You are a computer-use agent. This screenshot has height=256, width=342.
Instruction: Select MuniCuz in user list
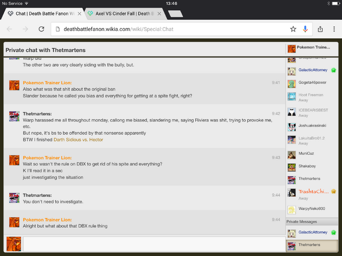pyautogui.click(x=306, y=154)
